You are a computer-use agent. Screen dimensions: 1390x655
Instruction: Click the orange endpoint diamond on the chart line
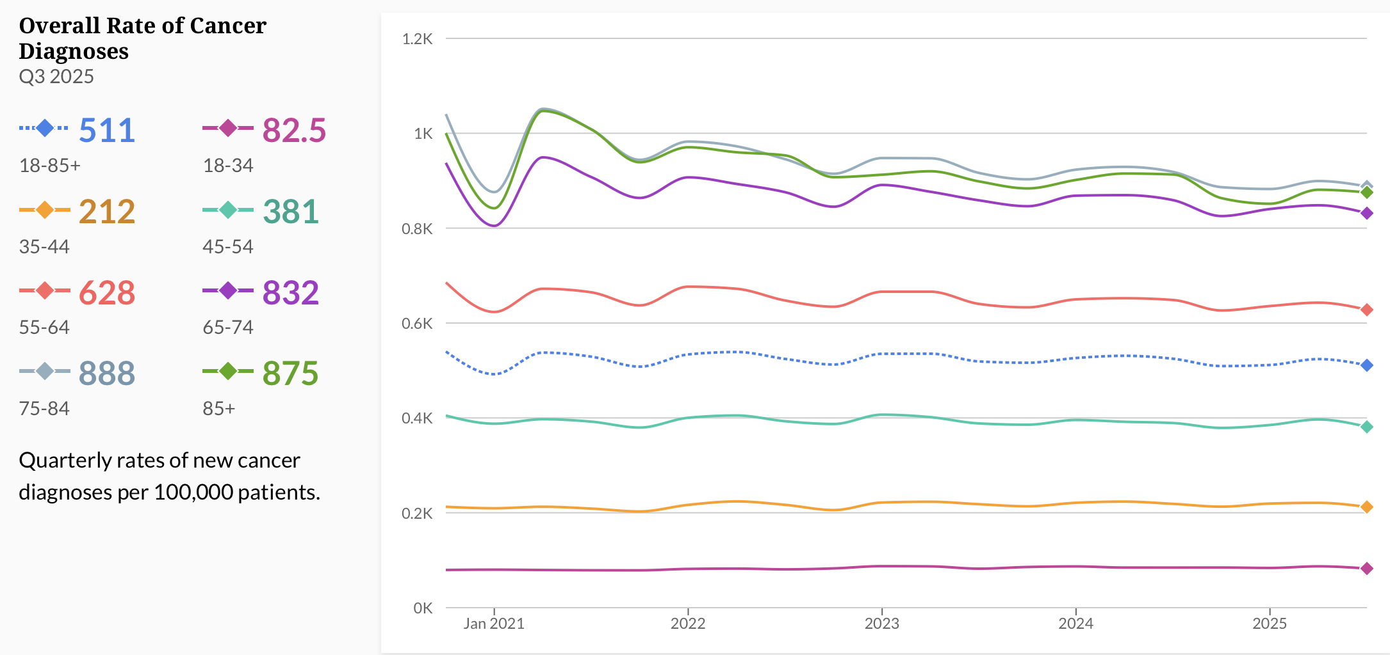[1366, 507]
